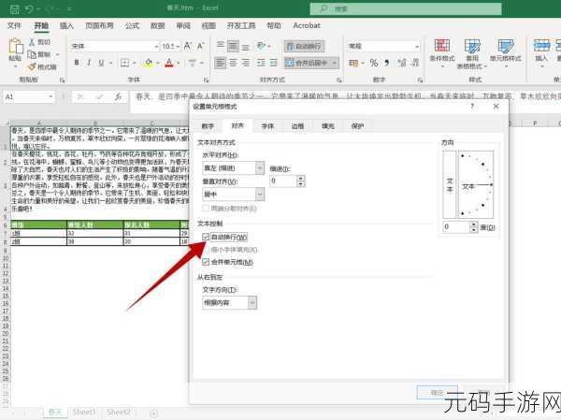
Task: Toggle Bold formatting in ribbon
Action: [77, 63]
